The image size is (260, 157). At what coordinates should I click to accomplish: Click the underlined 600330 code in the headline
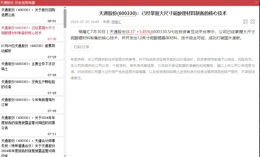click(x=127, y=13)
